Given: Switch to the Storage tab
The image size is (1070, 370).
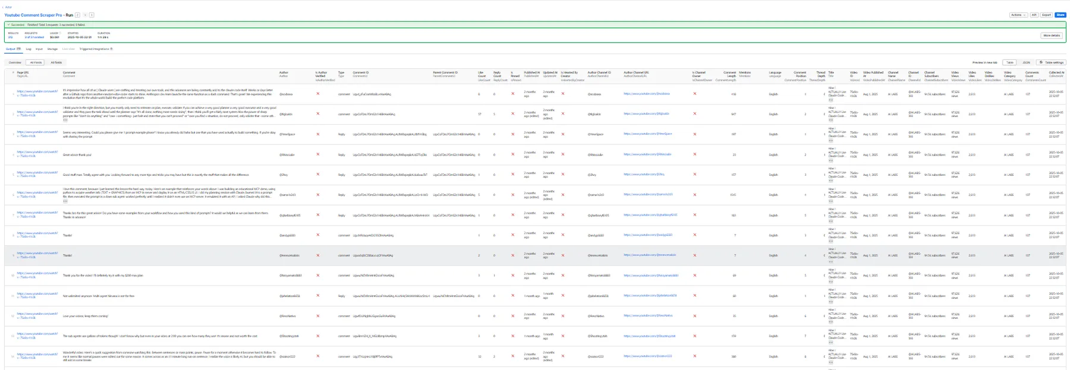Looking at the screenshot, I should click(x=52, y=49).
